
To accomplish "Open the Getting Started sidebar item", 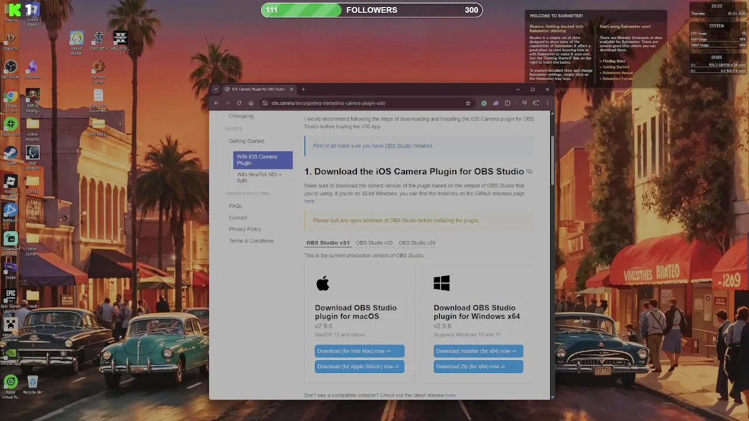I will click(x=246, y=141).
